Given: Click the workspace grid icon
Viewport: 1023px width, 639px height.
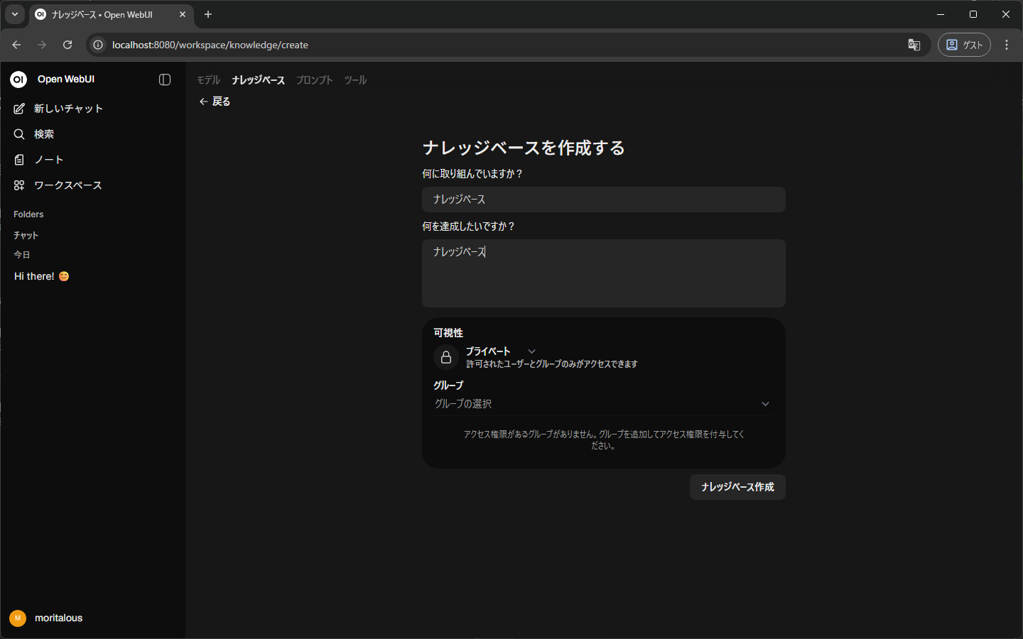Looking at the screenshot, I should [19, 185].
